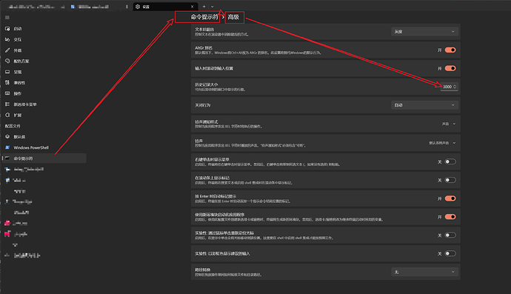Open the 扩展 (Extensions) sidebar page
Viewport: 511px width, 294px height.
click(43, 115)
